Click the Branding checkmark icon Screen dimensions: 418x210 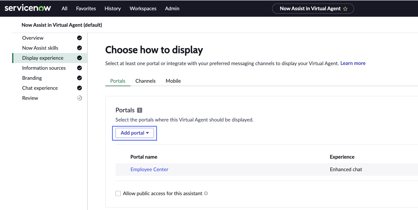click(79, 78)
